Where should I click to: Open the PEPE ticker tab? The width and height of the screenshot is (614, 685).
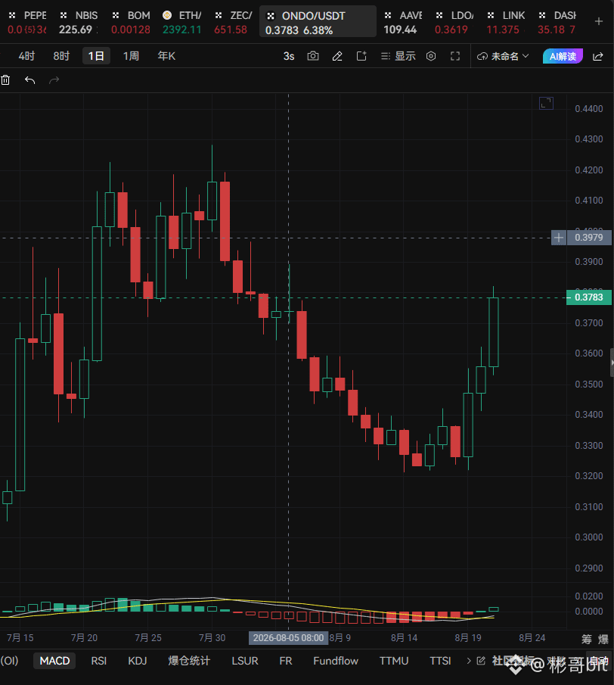point(26,22)
